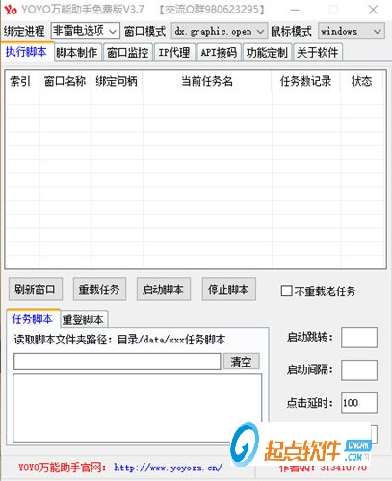Open the 鼠标模式 windows dropdown
The image size is (392, 481).
click(352, 31)
